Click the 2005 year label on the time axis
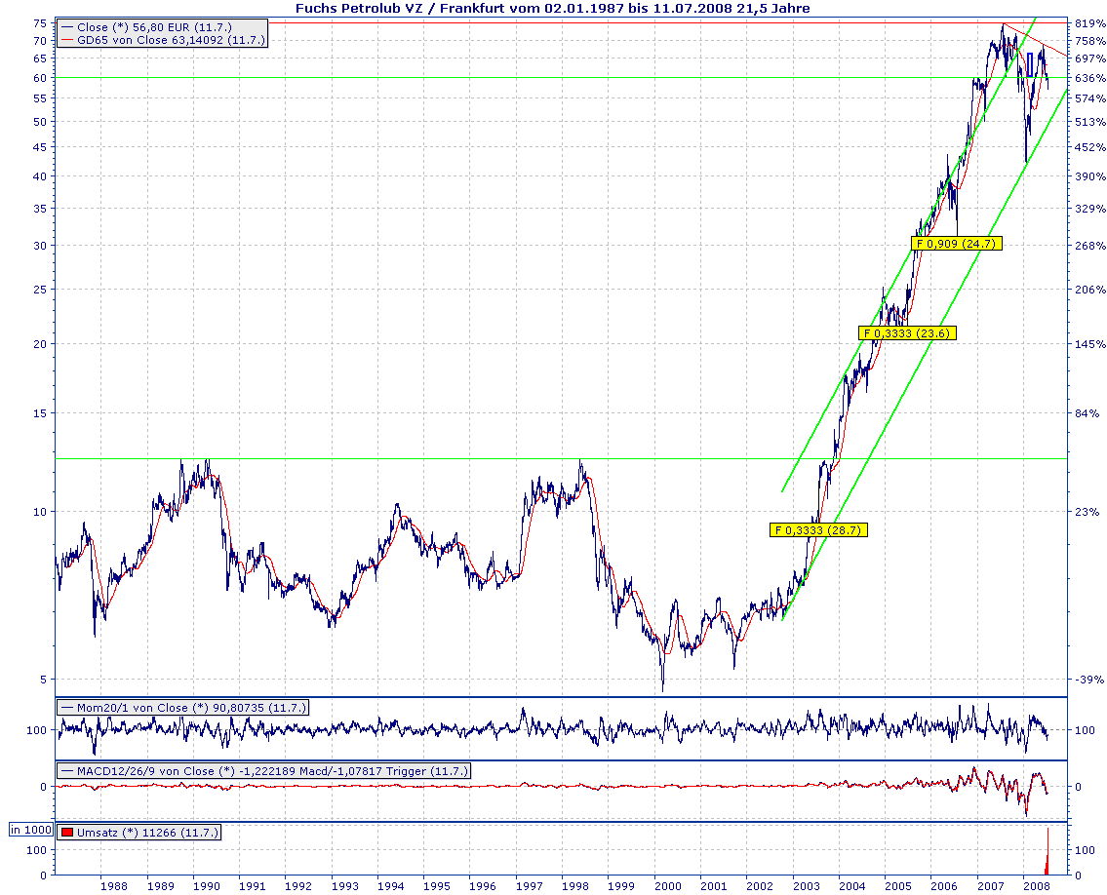 point(897,886)
